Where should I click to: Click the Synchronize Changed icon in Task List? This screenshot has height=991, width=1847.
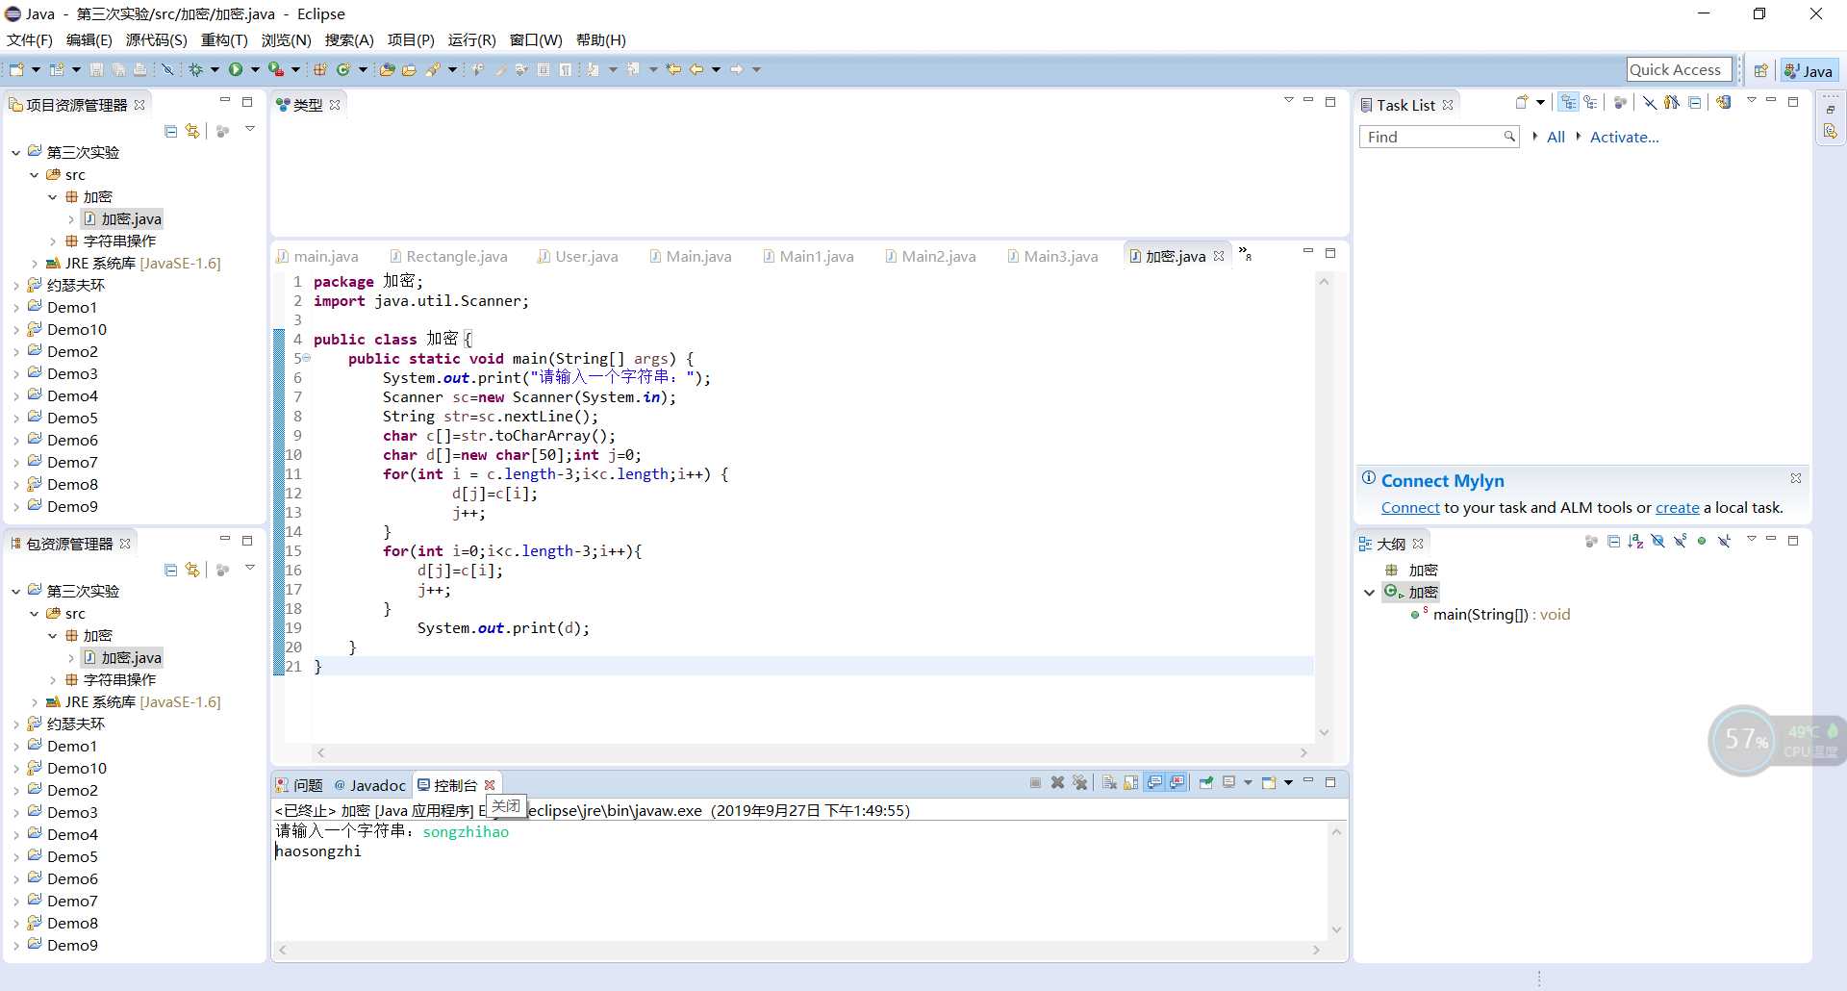click(x=1724, y=102)
